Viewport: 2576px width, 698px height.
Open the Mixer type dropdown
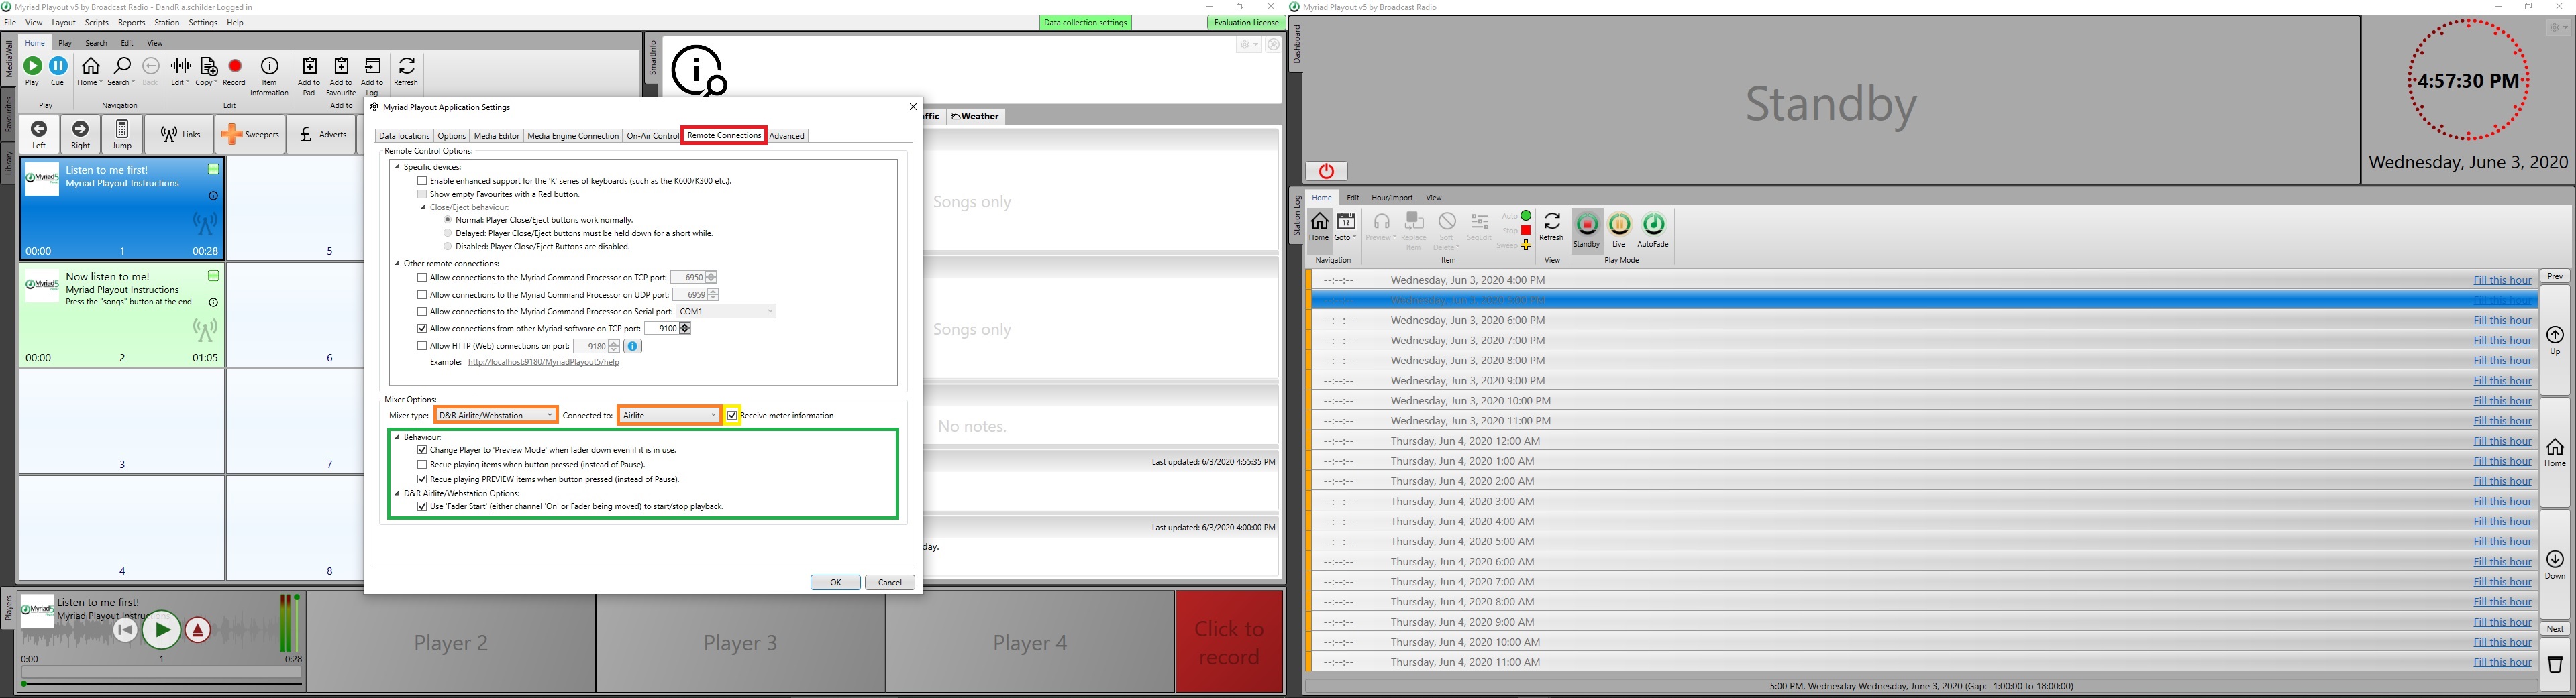pos(496,416)
